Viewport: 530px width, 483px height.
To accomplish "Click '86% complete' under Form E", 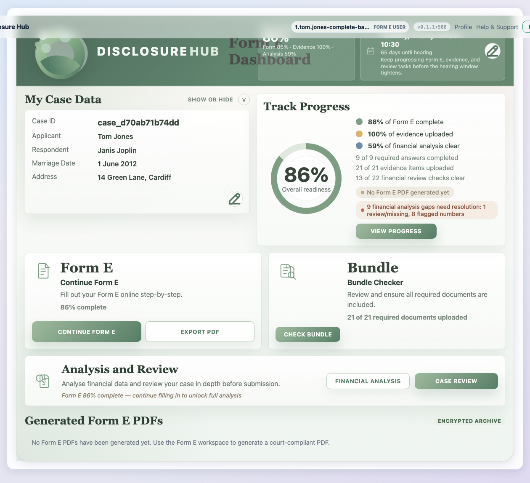I will pyautogui.click(x=83, y=307).
